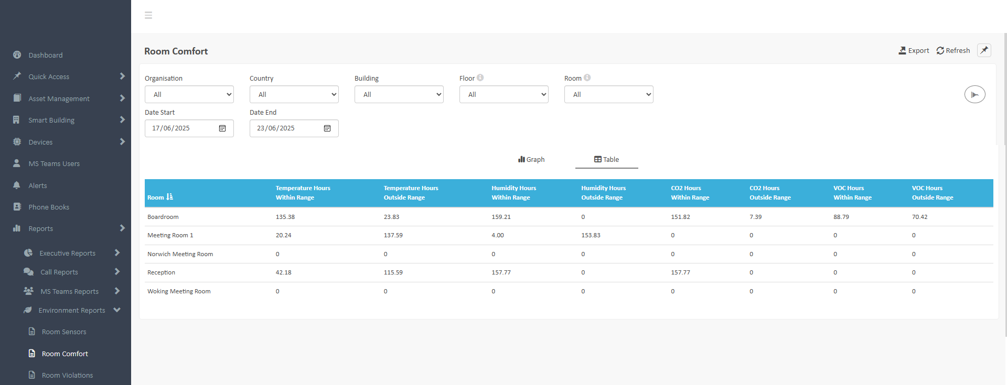
Task: Open the Date End calendar picker icon
Action: [327, 128]
